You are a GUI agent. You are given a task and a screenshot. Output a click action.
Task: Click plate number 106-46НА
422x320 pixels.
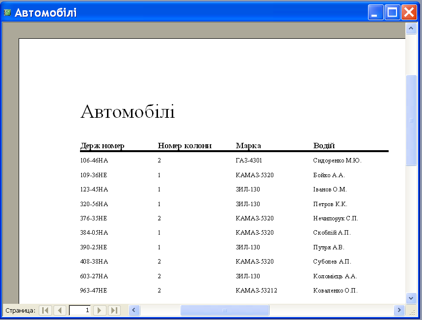click(94, 160)
